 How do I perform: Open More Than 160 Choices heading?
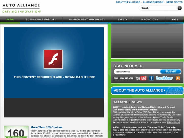coord(47,127)
